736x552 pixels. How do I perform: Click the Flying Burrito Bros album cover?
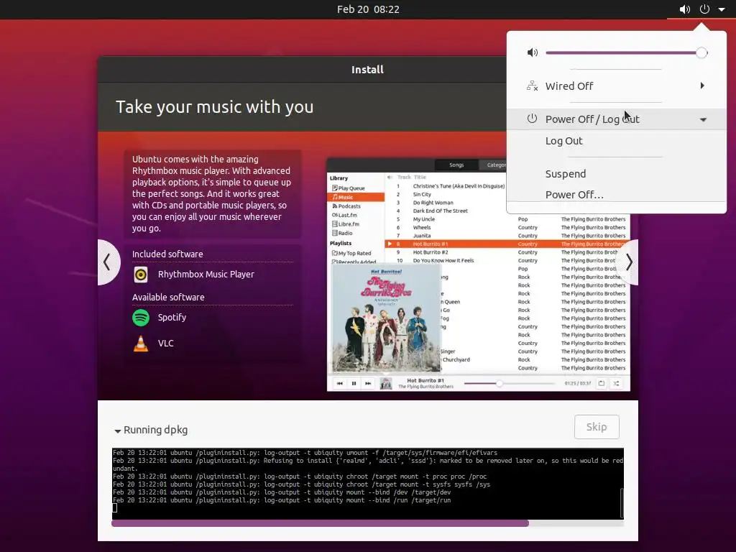tap(386, 318)
